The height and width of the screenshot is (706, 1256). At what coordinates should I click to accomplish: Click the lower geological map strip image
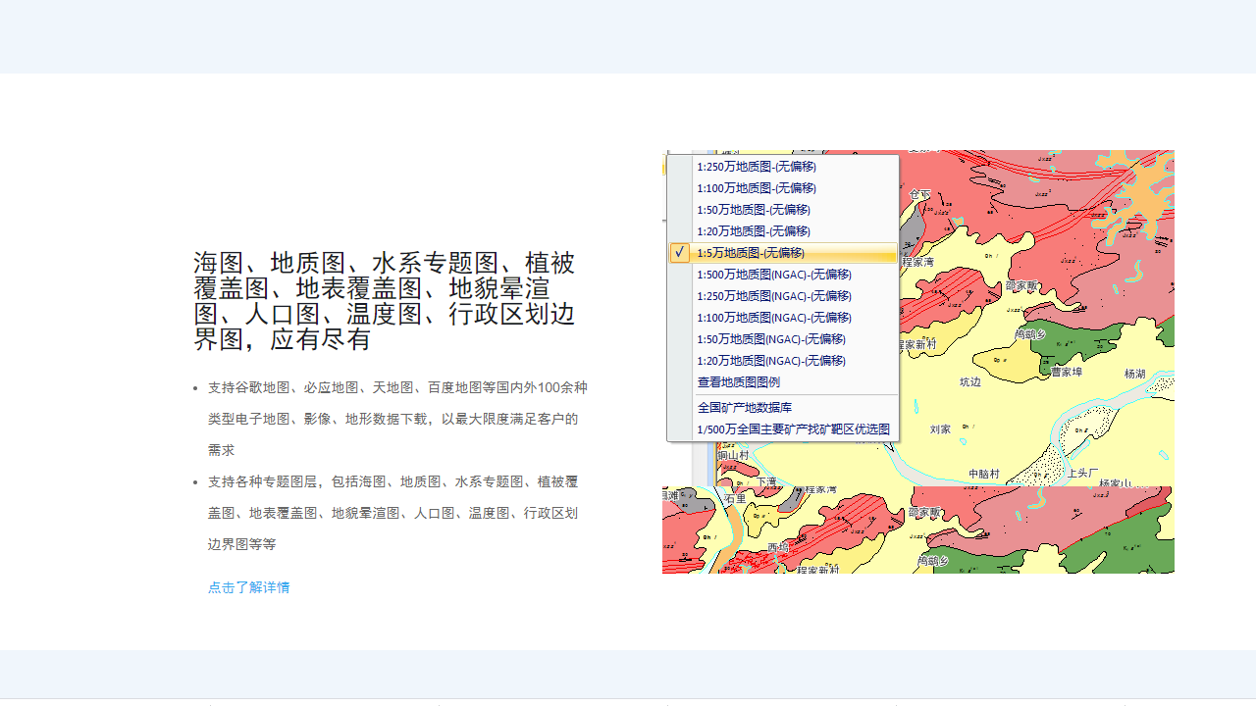pyautogui.click(x=917, y=530)
